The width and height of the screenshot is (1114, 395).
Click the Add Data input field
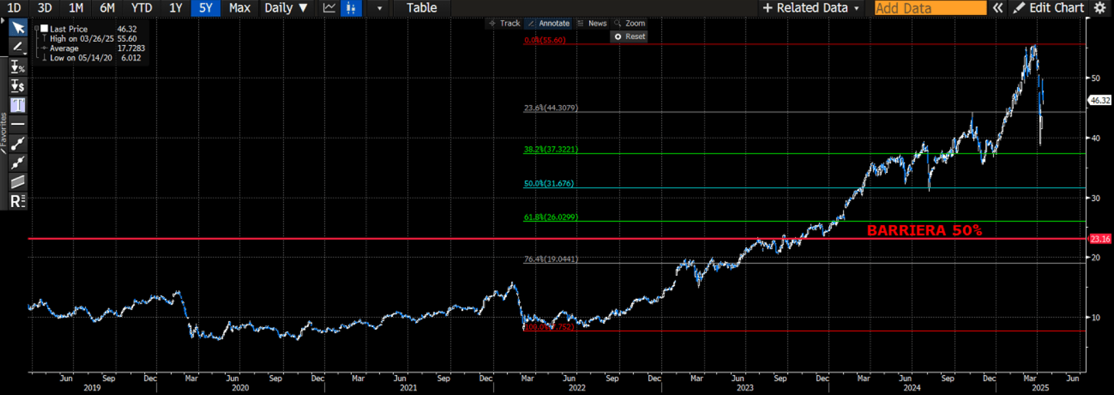929,8
